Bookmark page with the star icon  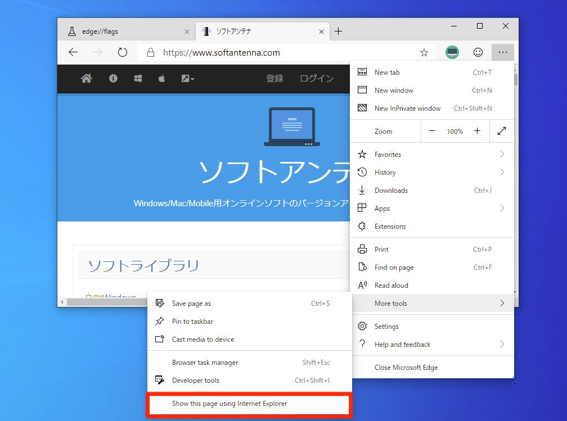424,52
